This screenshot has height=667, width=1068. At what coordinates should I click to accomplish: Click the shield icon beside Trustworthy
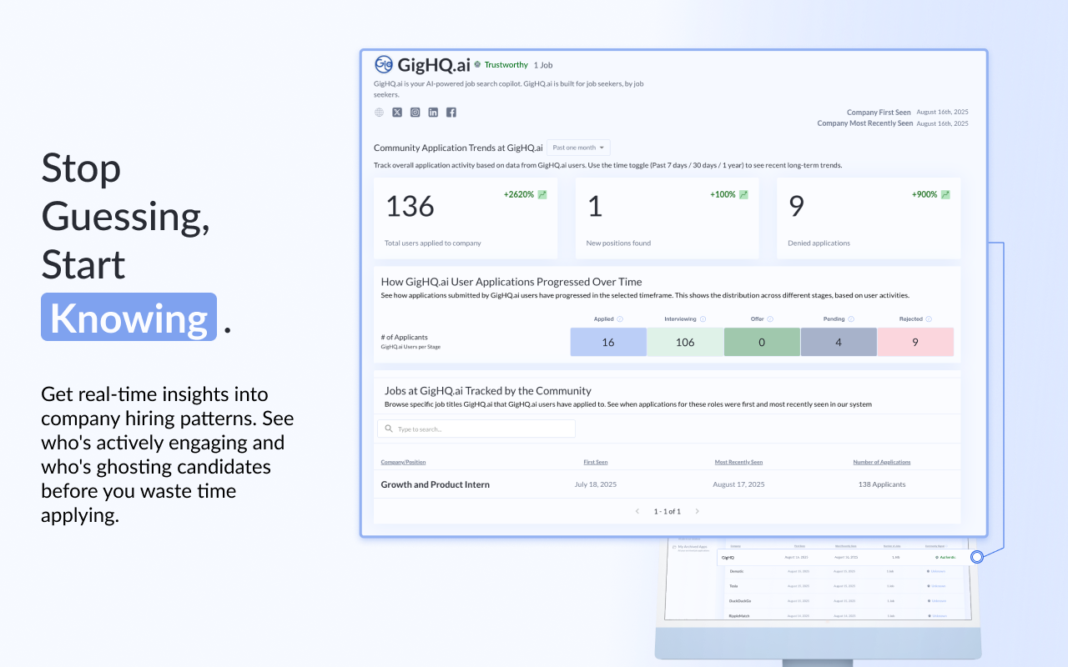tap(477, 64)
